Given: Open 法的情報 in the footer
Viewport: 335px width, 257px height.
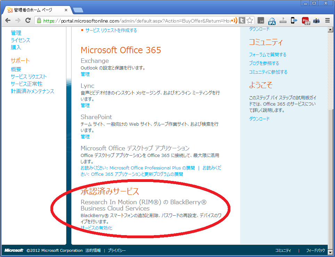Looking at the screenshot, I should coord(93,250).
